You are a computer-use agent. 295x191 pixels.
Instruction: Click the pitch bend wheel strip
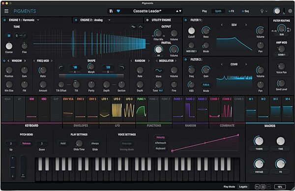click(13, 167)
